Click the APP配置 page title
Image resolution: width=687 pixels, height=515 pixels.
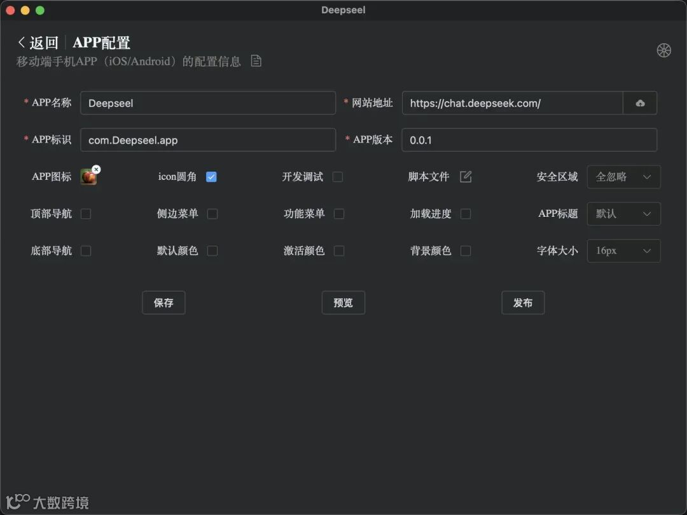[101, 43]
